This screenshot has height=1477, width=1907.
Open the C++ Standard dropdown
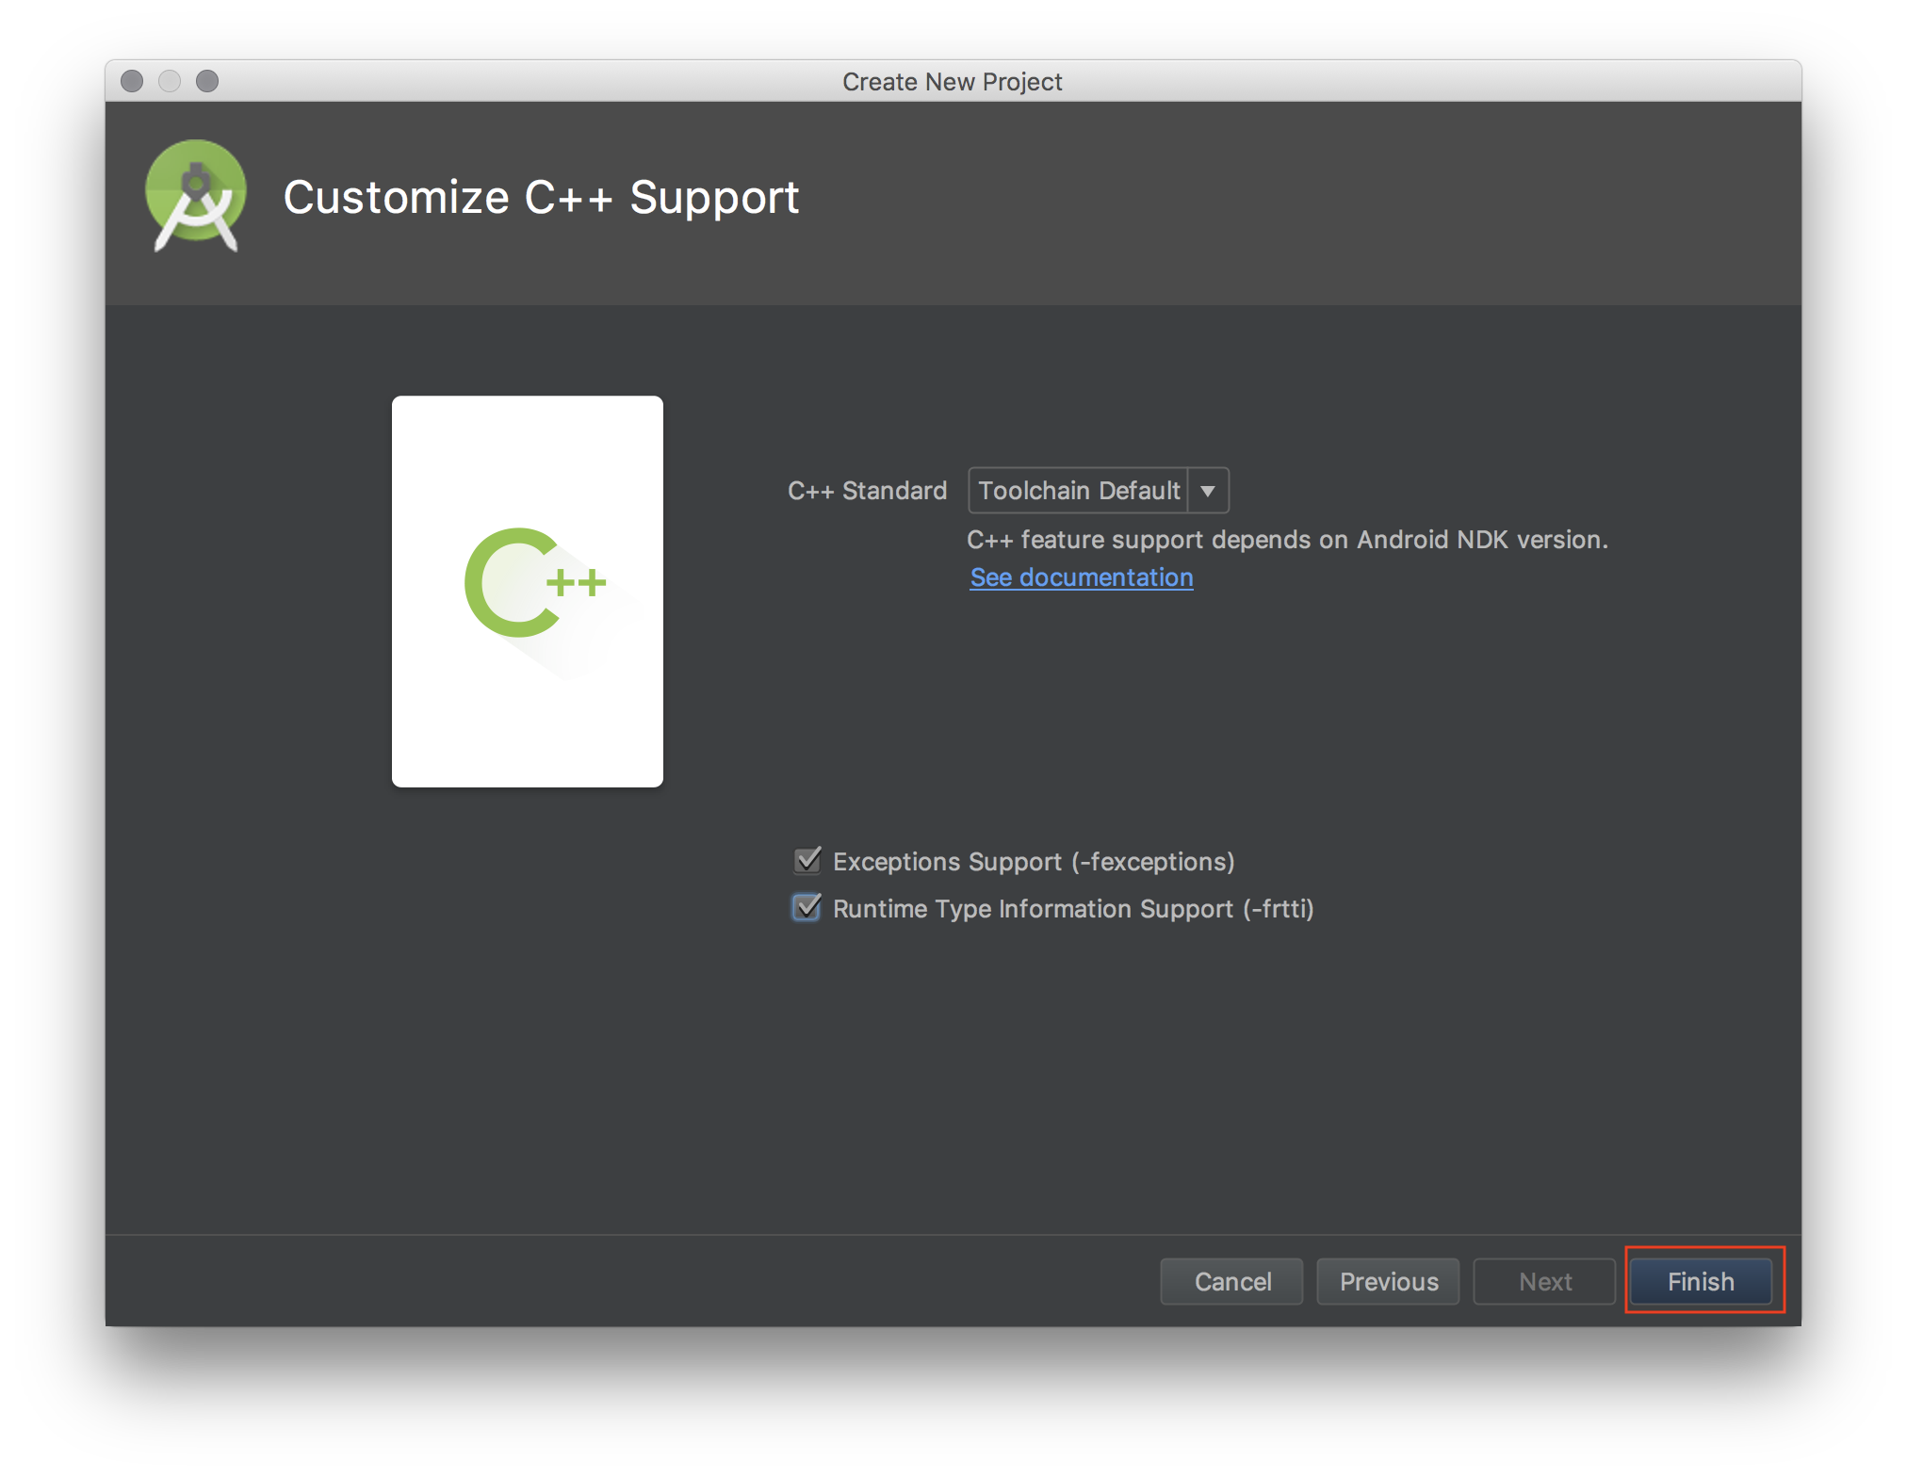(x=1098, y=491)
